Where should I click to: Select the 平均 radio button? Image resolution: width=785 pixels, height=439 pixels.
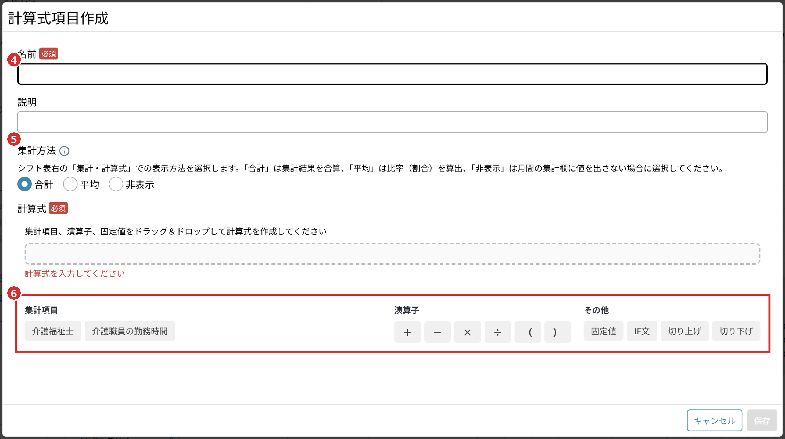[x=70, y=185]
